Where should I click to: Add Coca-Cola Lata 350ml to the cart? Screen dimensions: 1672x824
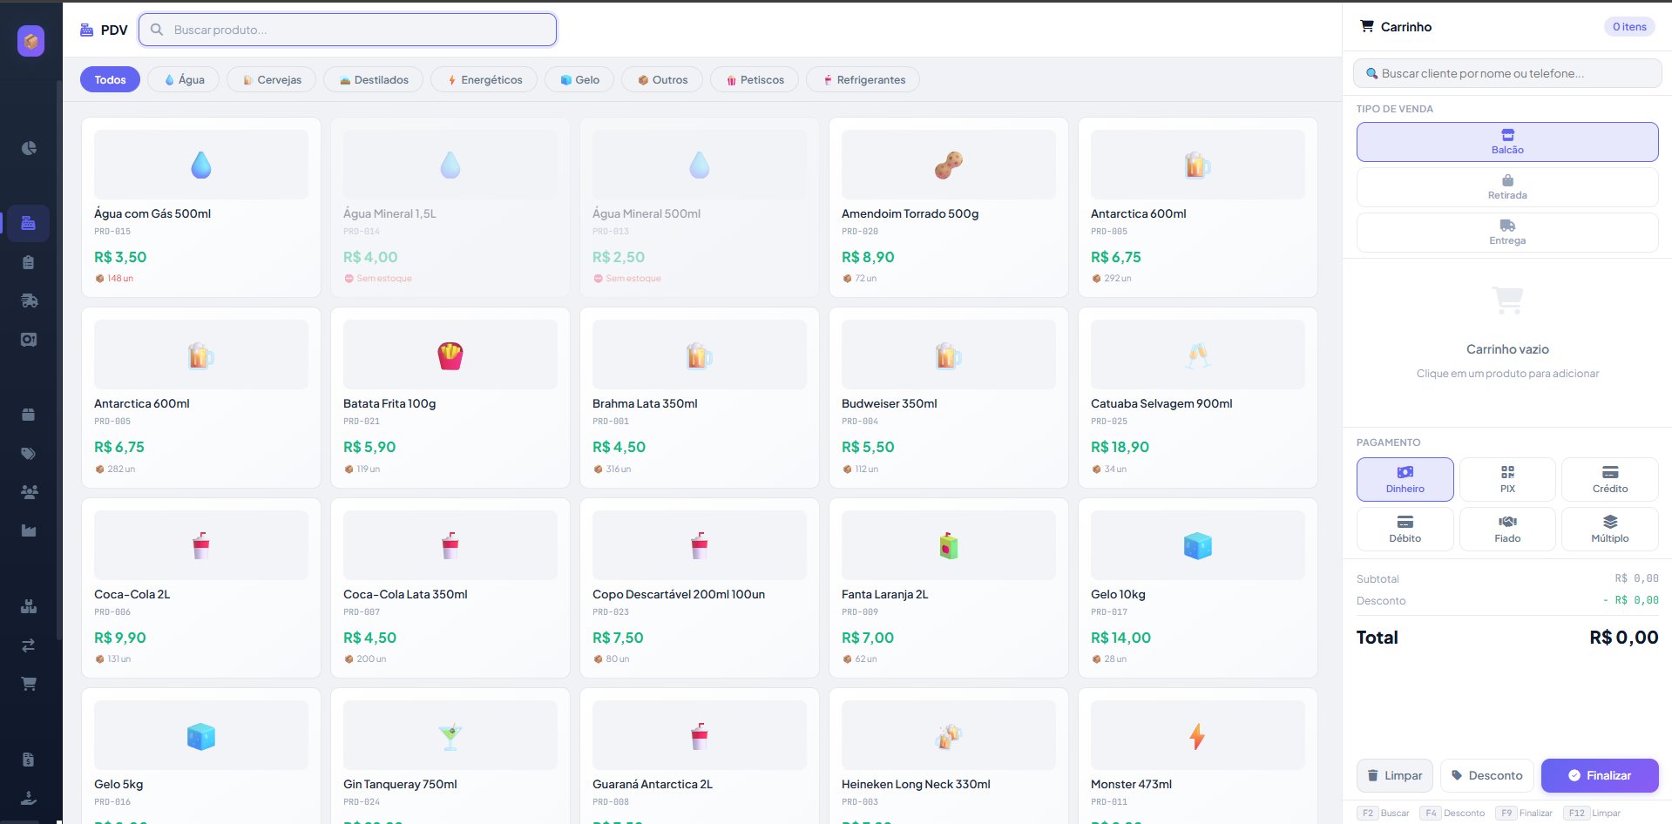coord(450,588)
